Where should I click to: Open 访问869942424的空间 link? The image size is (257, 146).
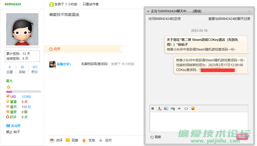(x=164, y=19)
